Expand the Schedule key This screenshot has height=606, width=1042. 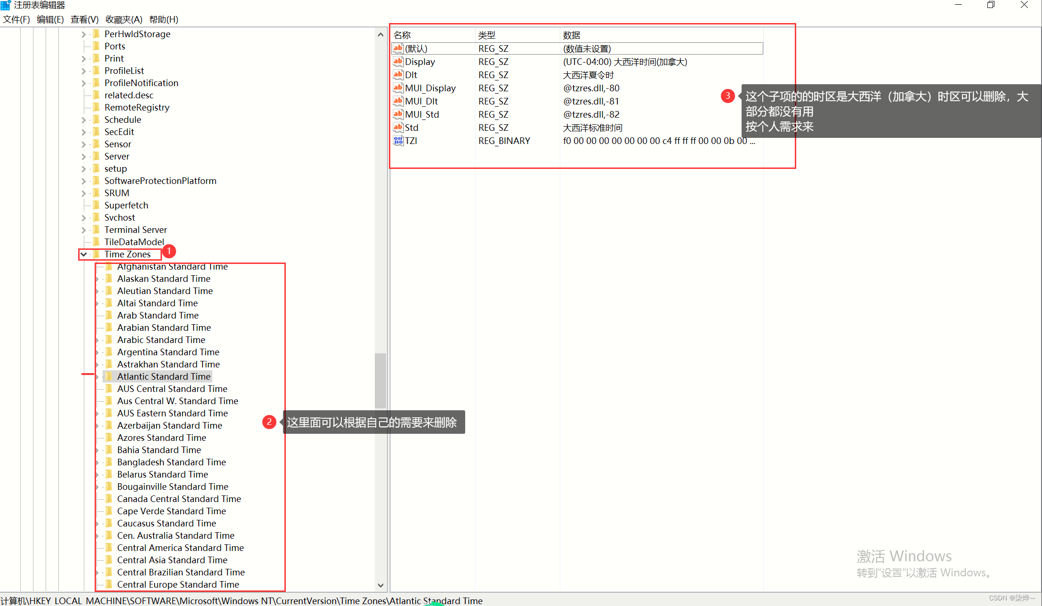tap(83, 120)
